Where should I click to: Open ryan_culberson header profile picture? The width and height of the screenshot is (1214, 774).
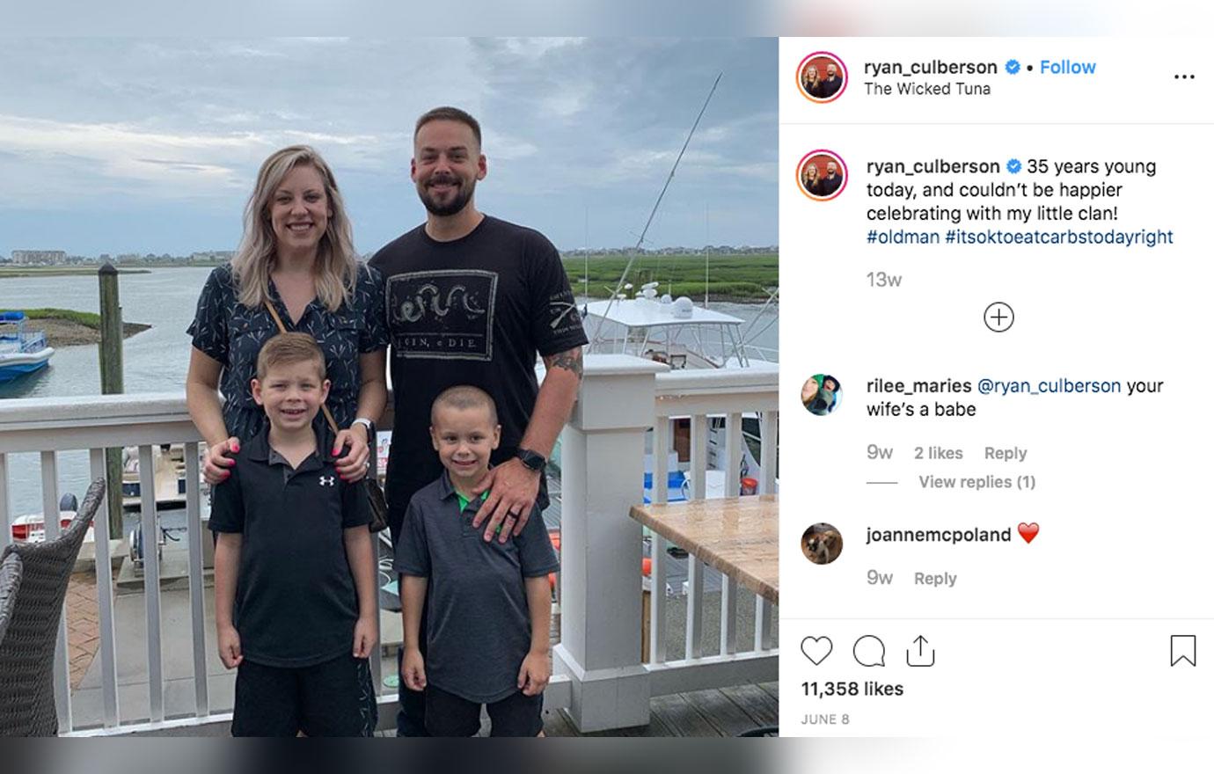[x=822, y=77]
